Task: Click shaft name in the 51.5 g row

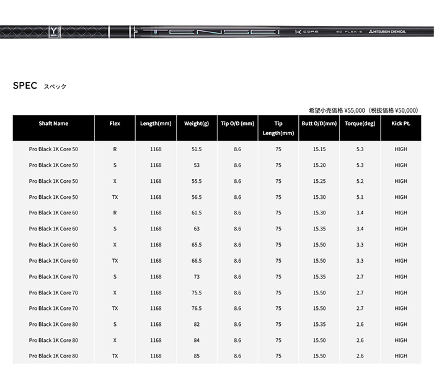Action: (53, 149)
